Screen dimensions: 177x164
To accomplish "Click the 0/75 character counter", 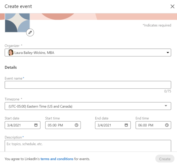I will (168, 91).
